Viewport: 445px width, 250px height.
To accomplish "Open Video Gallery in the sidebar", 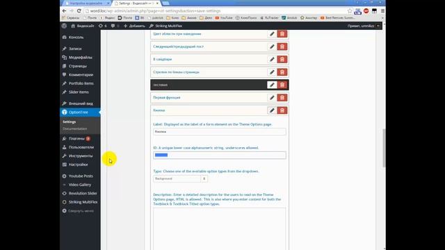I will (x=80, y=185).
